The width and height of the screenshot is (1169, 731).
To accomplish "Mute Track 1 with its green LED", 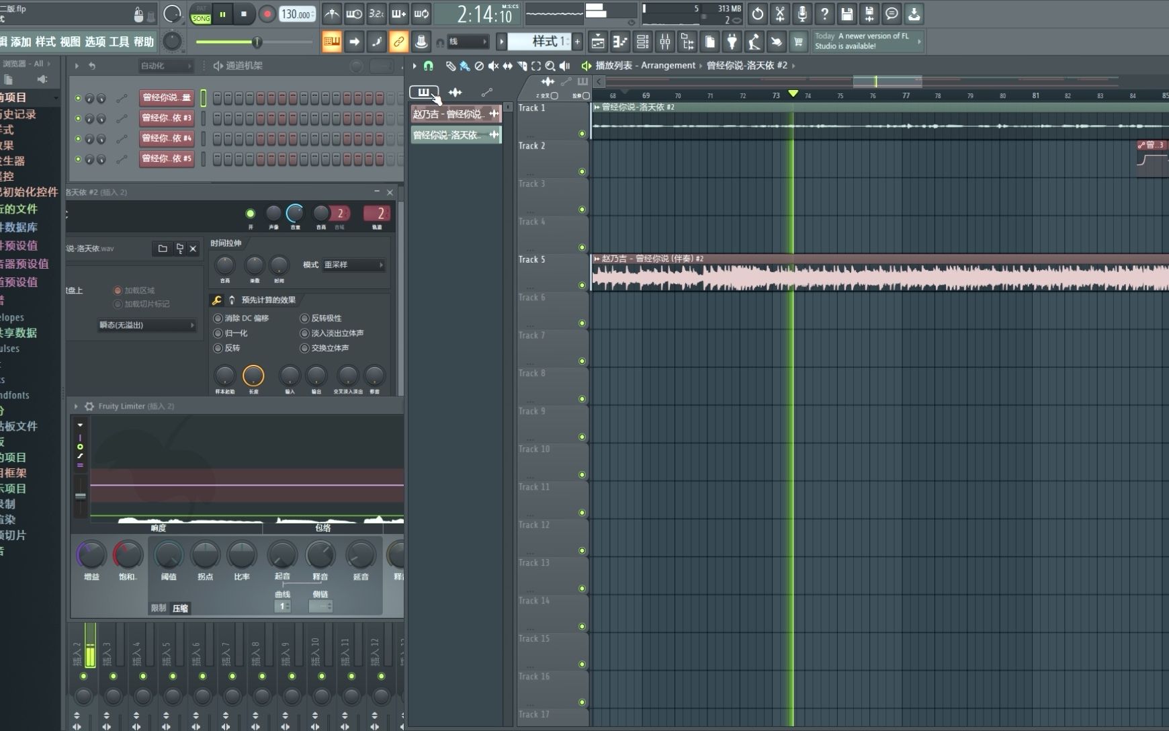I will pos(582,134).
